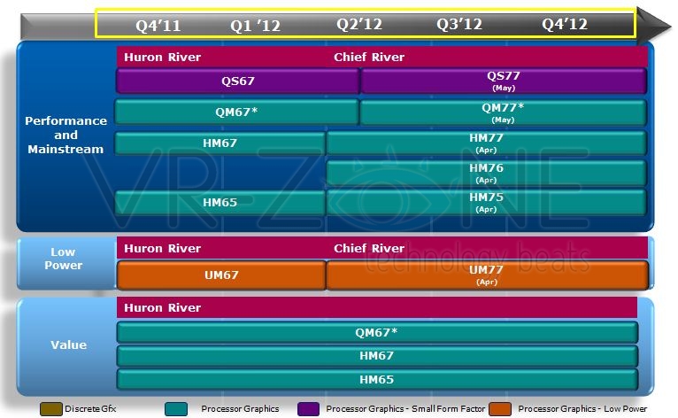The height and width of the screenshot is (418, 678).
Task: Select the Q1 '12 timeline label
Action: tap(255, 26)
